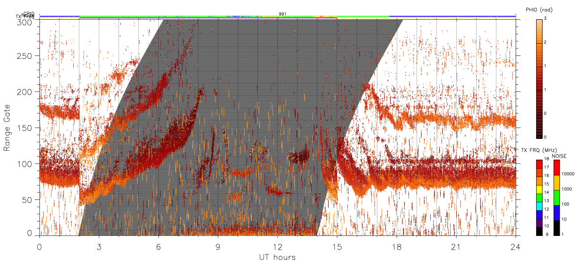
Task: Click the '991' CPID value at the top
Action: tap(282, 14)
